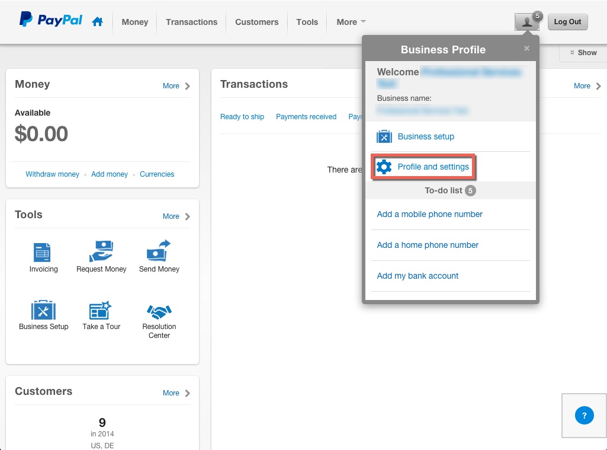
Task: Click the Business setup briefcase icon in profile
Action: coord(384,136)
